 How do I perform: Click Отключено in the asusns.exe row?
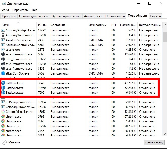pyautogui.click(x=147, y=50)
